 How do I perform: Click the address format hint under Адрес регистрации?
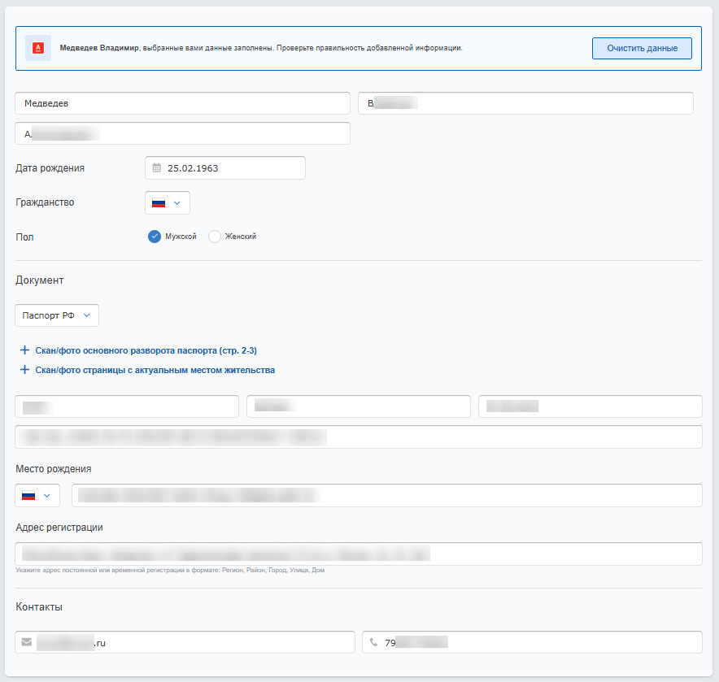pyautogui.click(x=170, y=570)
